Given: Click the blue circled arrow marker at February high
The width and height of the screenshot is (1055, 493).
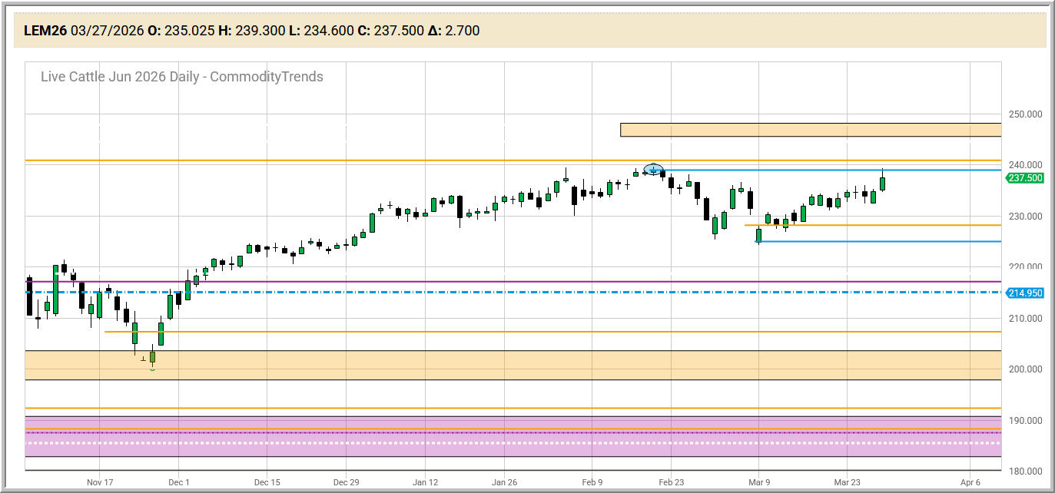Looking at the screenshot, I should point(652,170).
